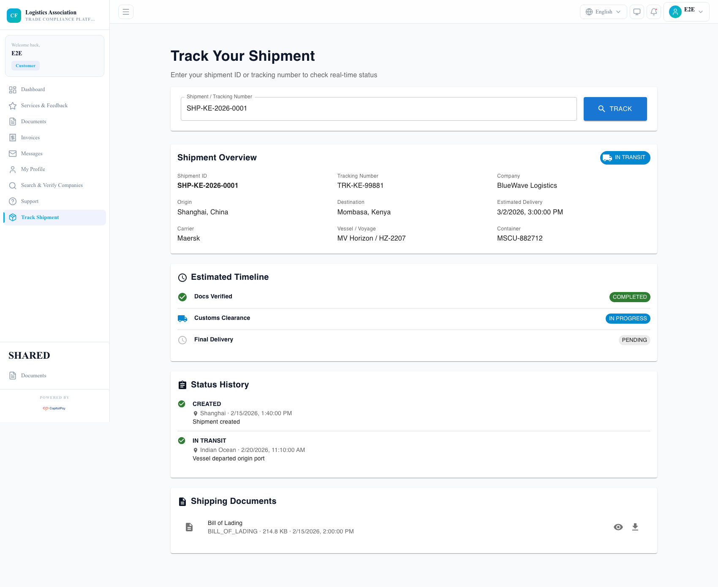Select the Dashboard icon in sidebar

[x=13, y=89]
